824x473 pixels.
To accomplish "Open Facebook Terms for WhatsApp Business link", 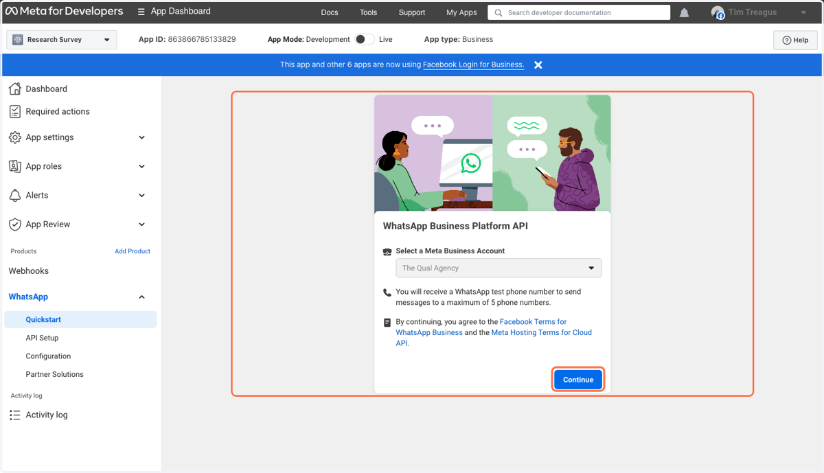I will (x=481, y=327).
